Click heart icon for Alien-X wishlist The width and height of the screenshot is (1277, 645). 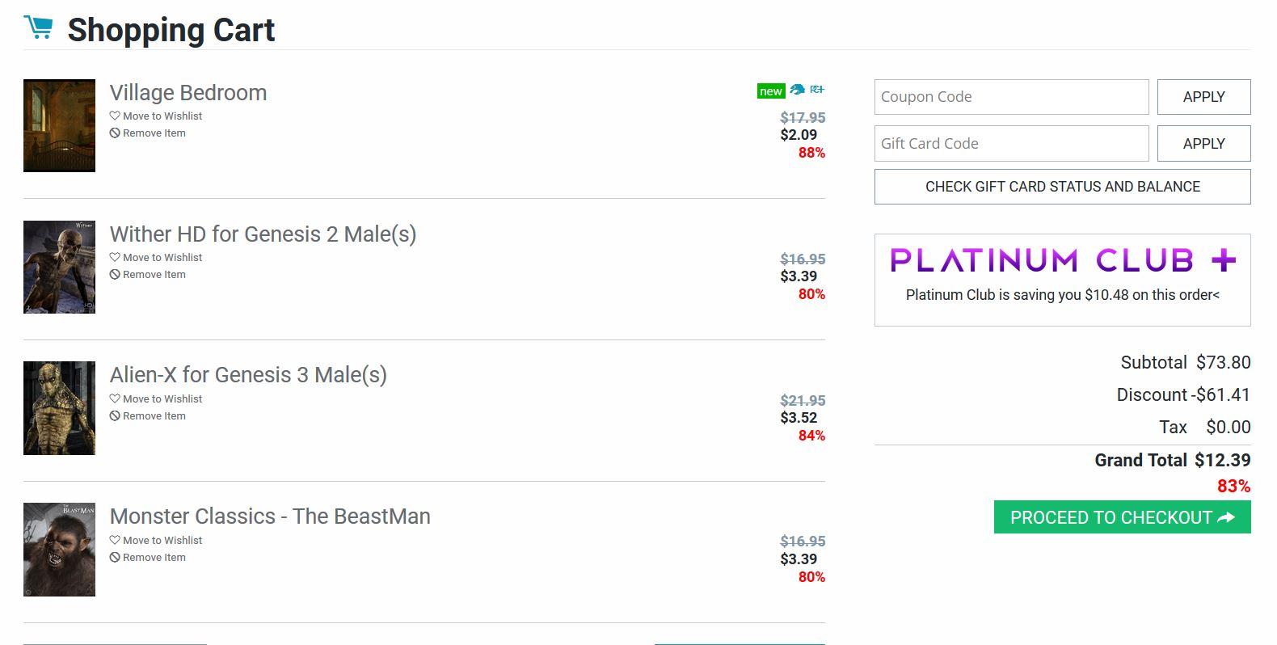pyautogui.click(x=115, y=398)
